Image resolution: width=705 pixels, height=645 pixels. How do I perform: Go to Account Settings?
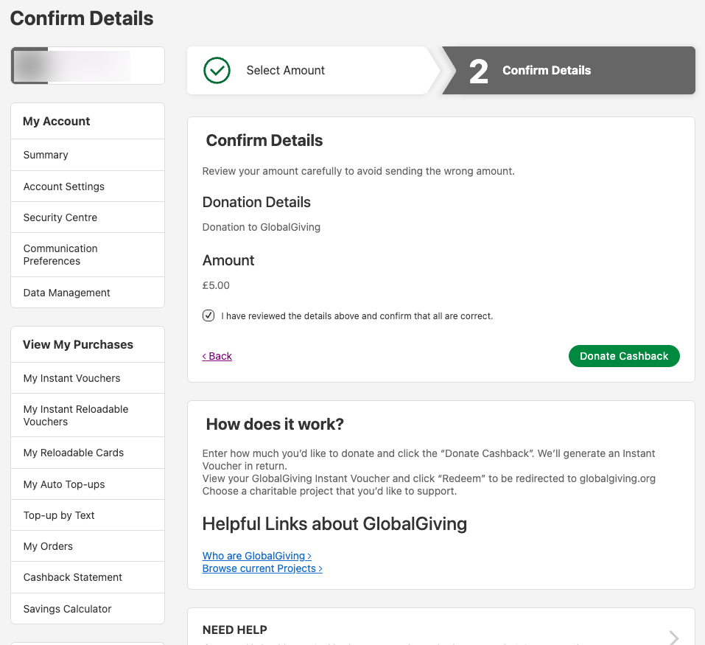click(x=64, y=186)
